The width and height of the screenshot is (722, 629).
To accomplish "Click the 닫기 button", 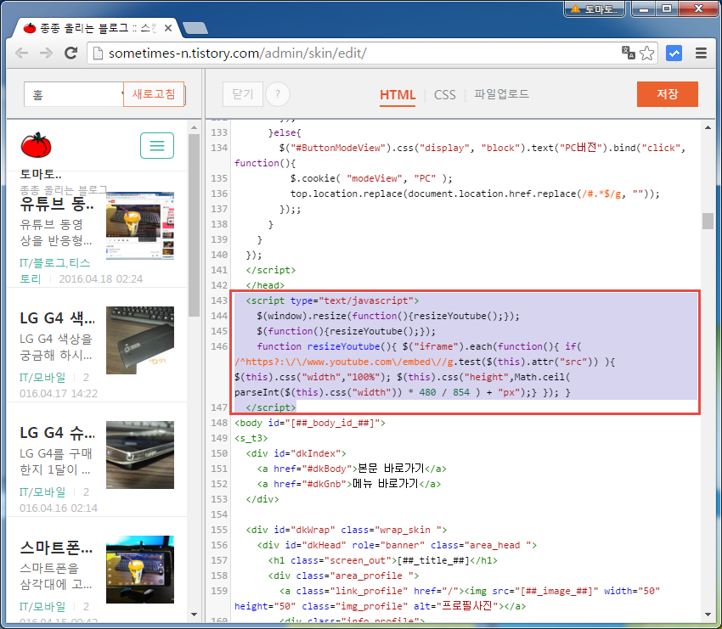I will pyautogui.click(x=243, y=94).
